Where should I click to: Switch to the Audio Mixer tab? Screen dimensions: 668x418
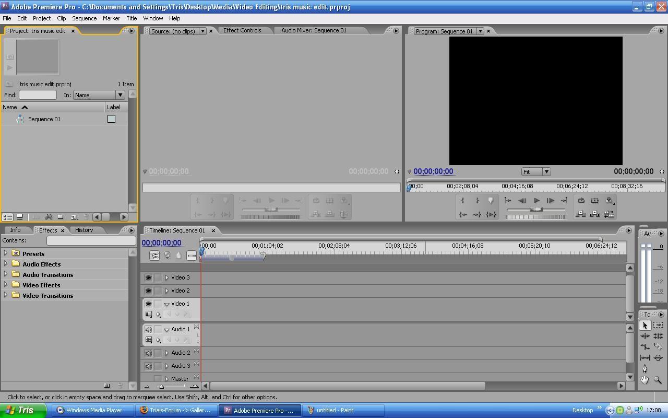point(314,30)
